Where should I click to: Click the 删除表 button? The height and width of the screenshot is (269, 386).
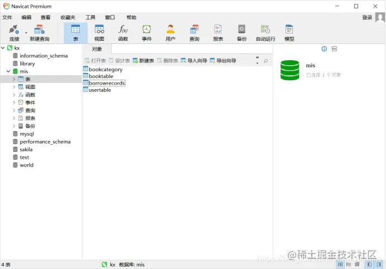pos(167,61)
